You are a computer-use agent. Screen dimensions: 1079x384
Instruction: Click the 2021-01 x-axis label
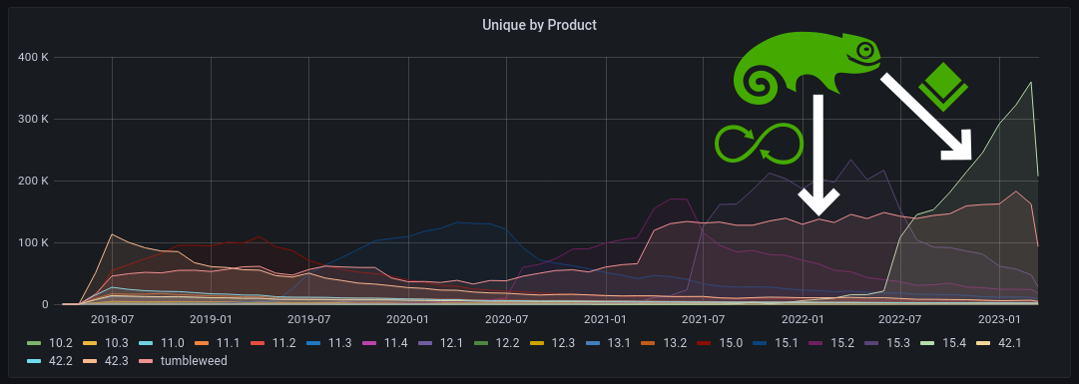pos(606,319)
